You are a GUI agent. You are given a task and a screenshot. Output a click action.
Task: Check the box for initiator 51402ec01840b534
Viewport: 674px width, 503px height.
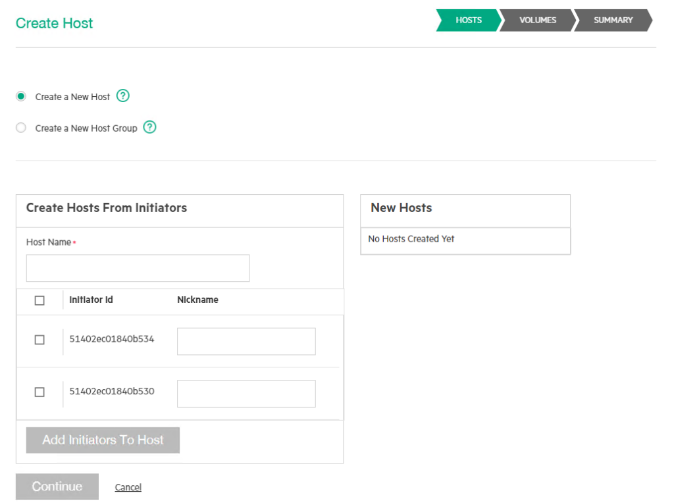click(x=39, y=340)
